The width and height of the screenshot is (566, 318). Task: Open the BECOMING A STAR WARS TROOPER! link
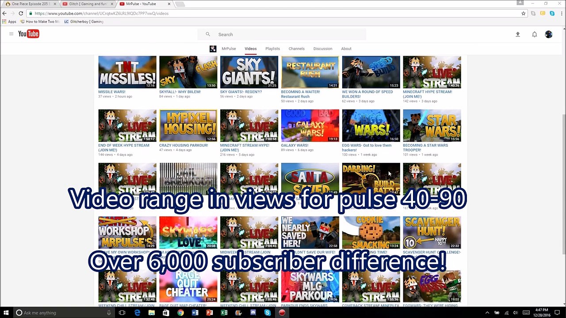425,148
